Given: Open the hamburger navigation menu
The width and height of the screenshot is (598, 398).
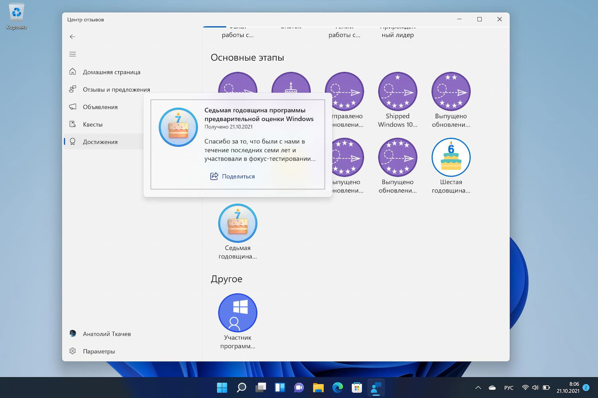Looking at the screenshot, I should [72, 54].
